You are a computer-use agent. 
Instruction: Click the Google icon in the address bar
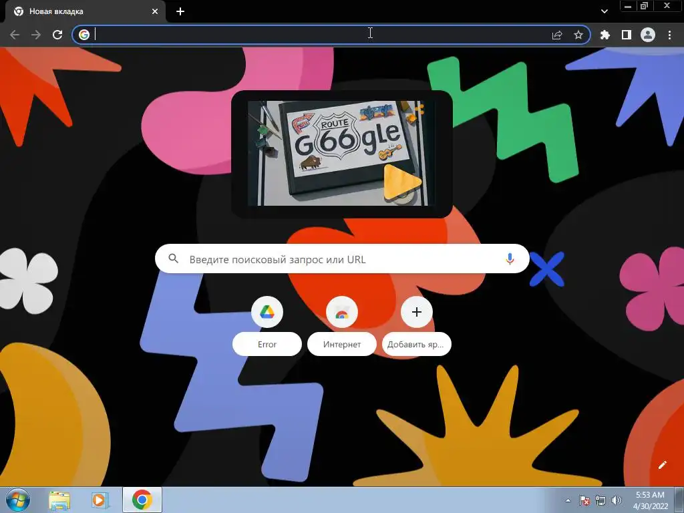[x=84, y=35]
